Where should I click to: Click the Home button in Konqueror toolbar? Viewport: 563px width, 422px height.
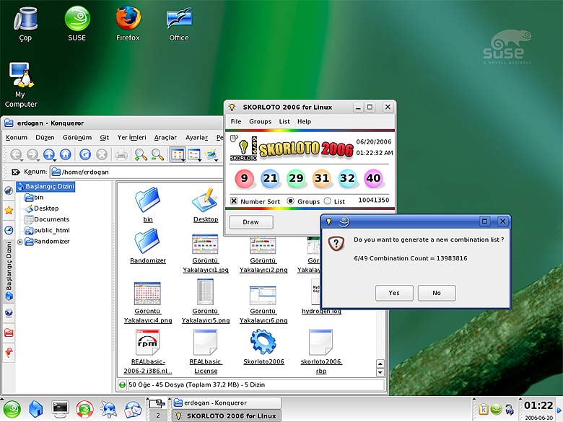click(x=66, y=154)
